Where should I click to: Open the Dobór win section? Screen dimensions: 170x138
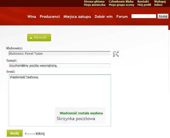pos(103,16)
